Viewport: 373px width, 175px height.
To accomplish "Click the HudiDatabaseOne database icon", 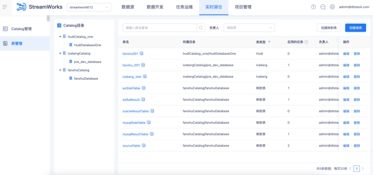I will tap(71, 45).
